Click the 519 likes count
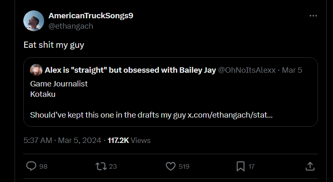Screen dimensions: 333x182 pyautogui.click(x=184, y=167)
